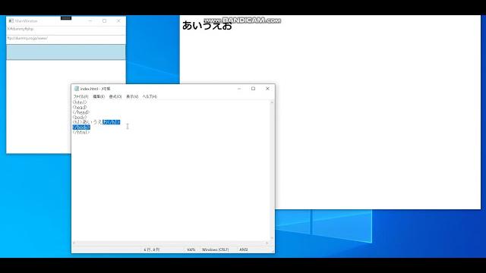Open the ファイル(F) menu in Notepad
Viewport: 486px width, 273px height.
point(80,96)
